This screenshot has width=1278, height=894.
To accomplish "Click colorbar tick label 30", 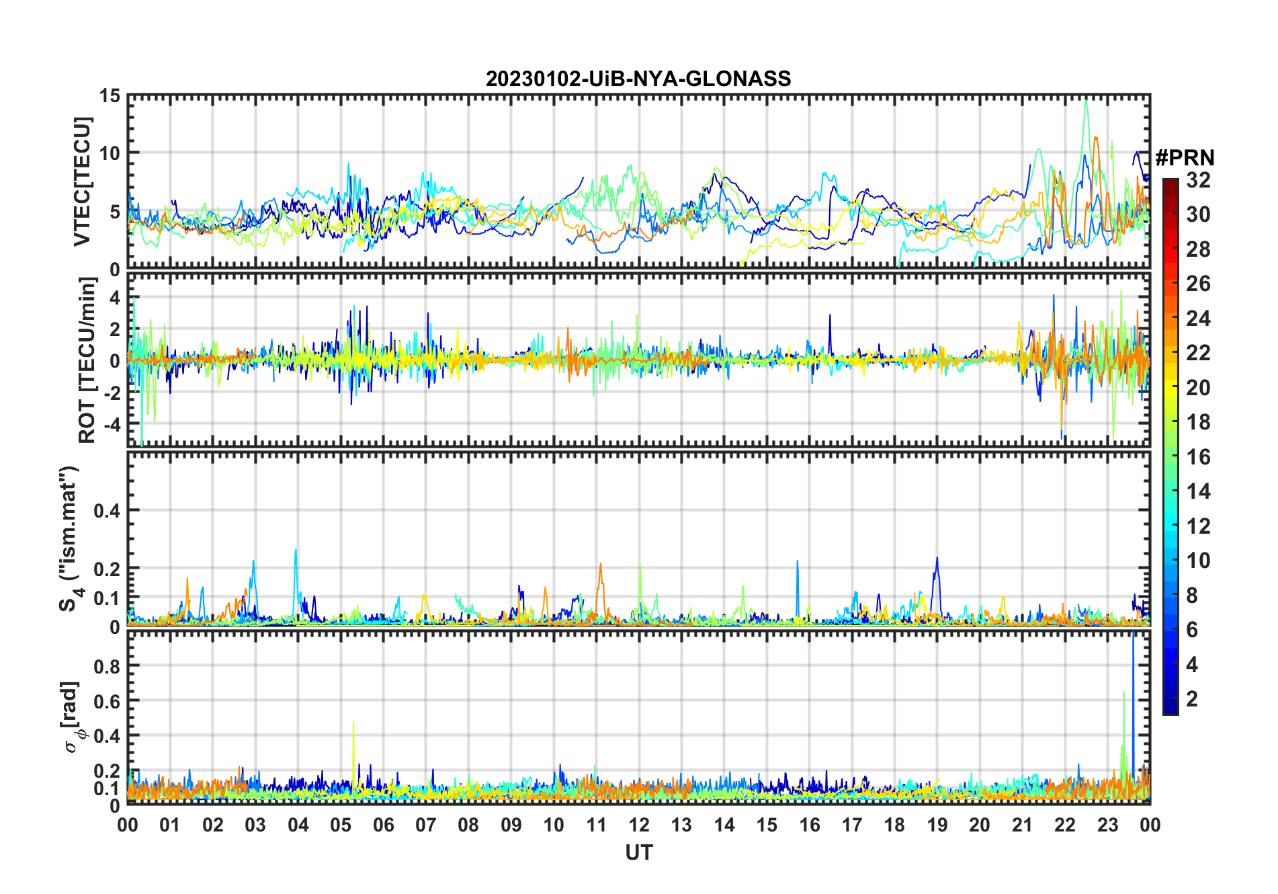I will (1198, 214).
